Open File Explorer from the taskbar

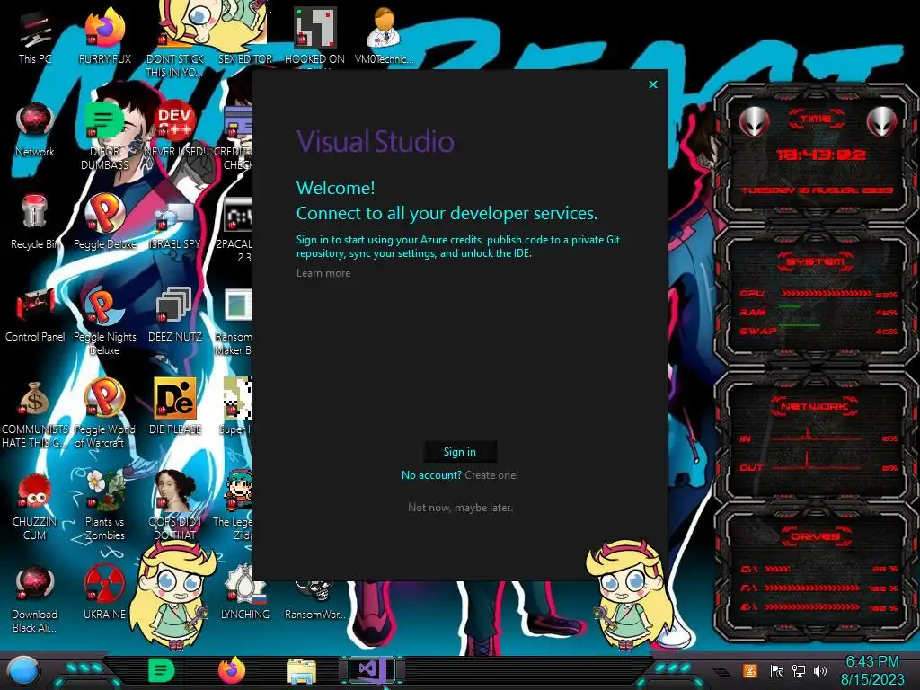tap(302, 671)
